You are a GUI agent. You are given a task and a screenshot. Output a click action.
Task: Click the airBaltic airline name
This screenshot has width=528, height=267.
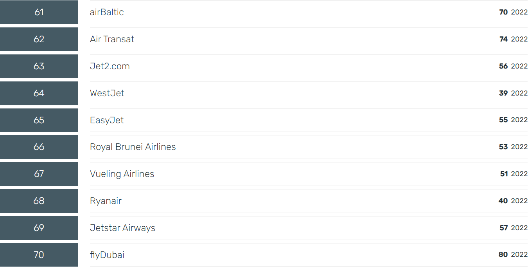[107, 12]
